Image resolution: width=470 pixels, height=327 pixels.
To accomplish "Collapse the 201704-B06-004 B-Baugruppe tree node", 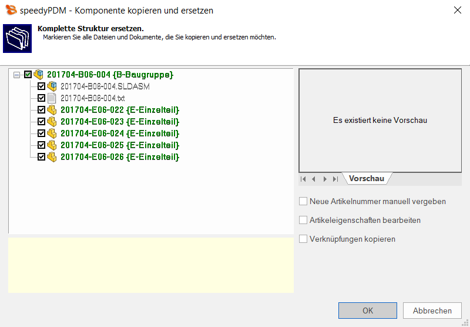I will tap(16, 75).
